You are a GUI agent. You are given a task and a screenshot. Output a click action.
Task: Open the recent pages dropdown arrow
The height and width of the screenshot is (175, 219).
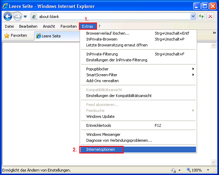click(x=25, y=17)
